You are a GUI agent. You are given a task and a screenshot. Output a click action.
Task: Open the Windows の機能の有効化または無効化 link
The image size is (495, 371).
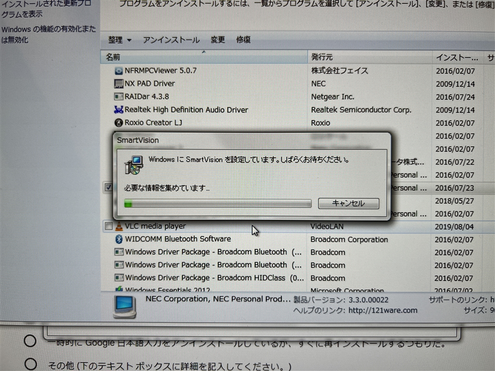pos(49,35)
